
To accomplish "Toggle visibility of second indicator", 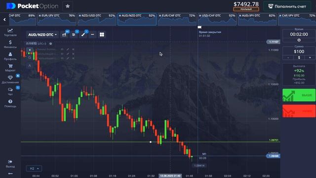I will tap(62, 54).
